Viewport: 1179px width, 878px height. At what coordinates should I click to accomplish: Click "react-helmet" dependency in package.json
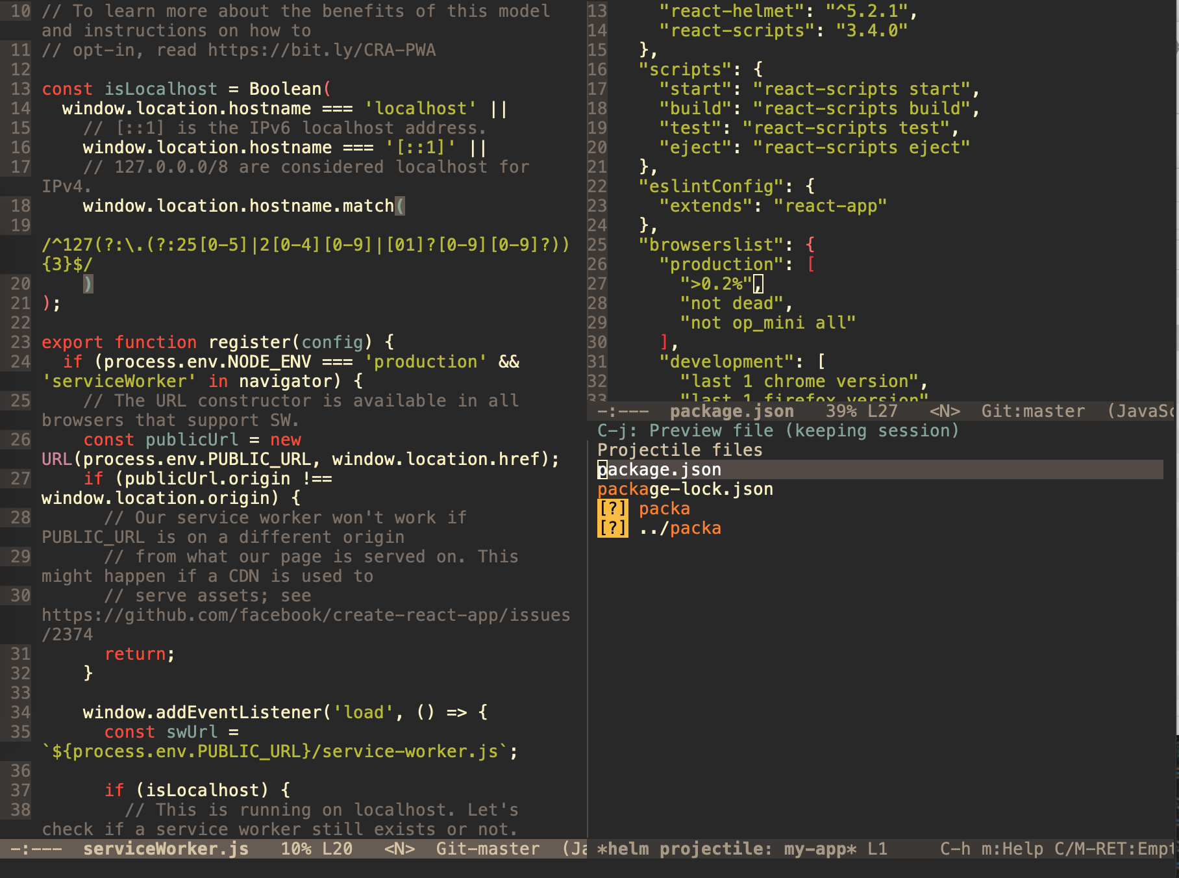(x=732, y=11)
